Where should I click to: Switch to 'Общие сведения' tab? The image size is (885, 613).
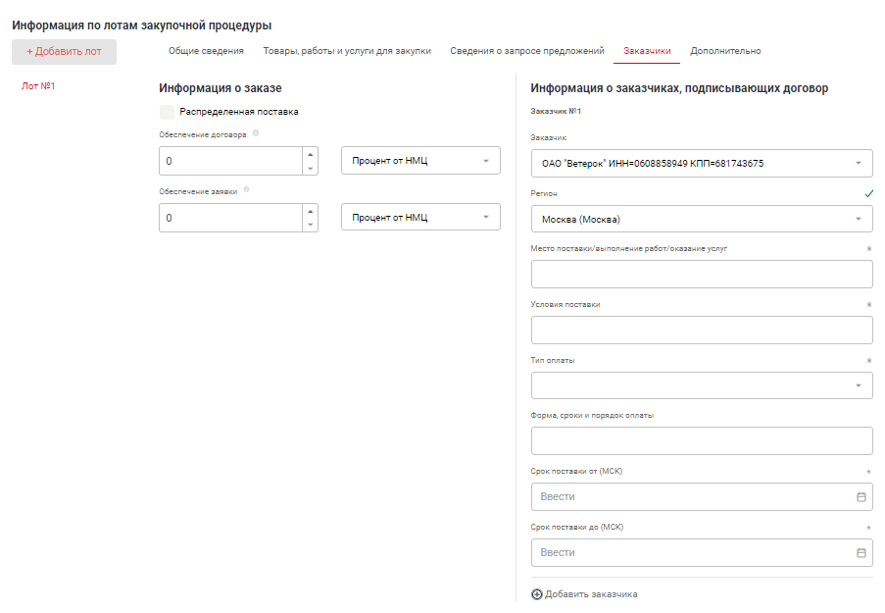[206, 51]
